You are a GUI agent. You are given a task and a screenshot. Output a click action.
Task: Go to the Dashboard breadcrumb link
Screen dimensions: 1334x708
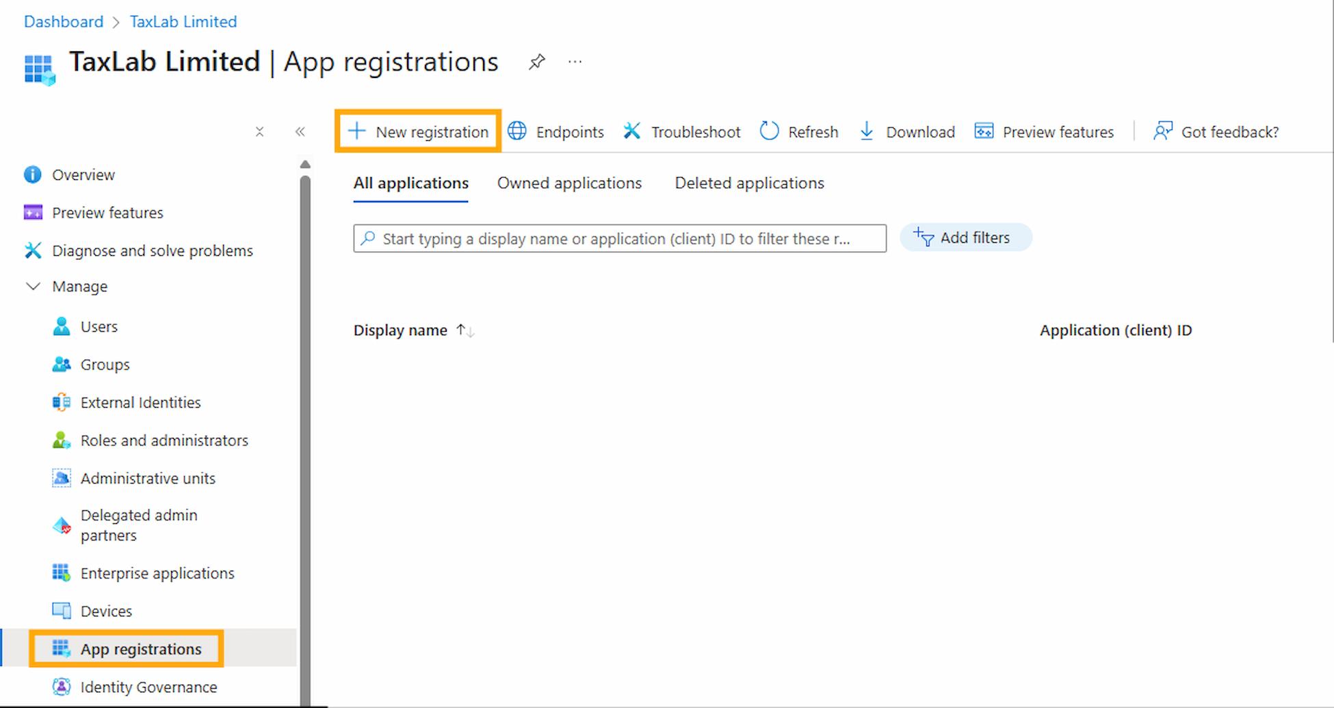coord(64,21)
